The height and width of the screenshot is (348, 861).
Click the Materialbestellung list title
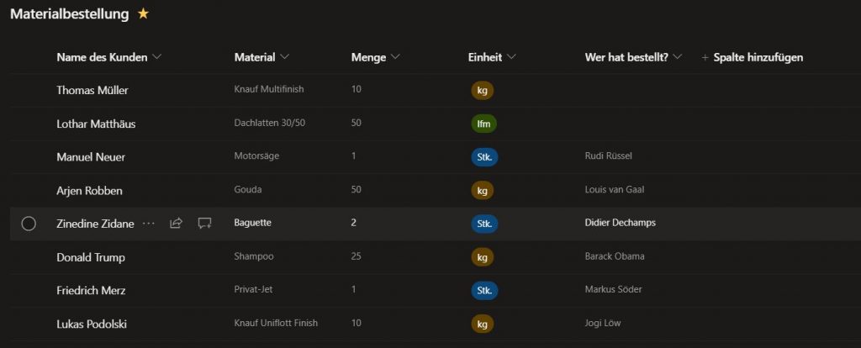[70, 14]
